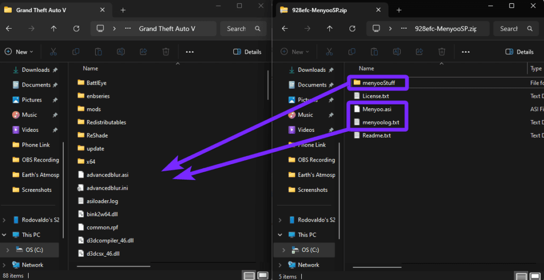Open New dropdown in Grand Theft Auto V window
This screenshot has width=544, height=280.
(x=19, y=52)
